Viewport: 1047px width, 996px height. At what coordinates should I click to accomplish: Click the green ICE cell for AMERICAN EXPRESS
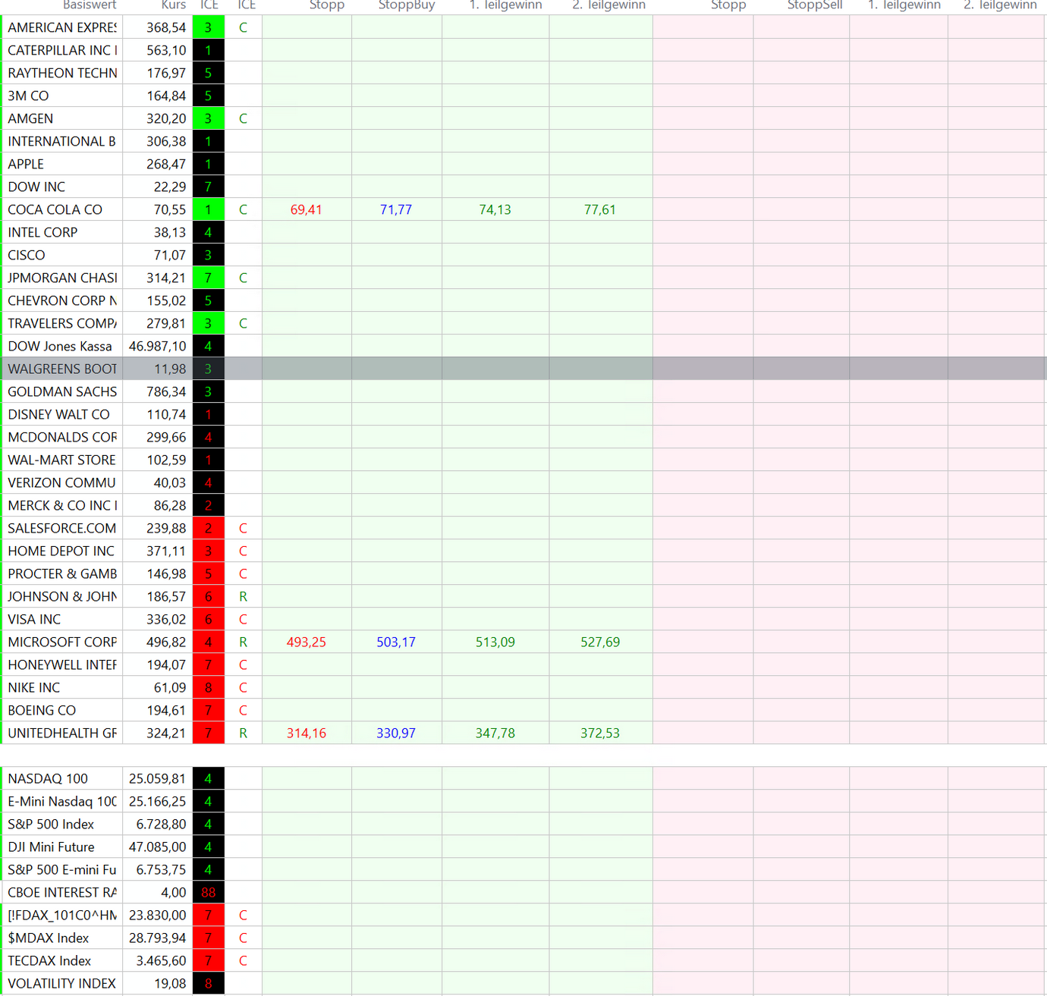pos(208,27)
